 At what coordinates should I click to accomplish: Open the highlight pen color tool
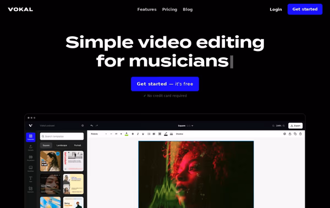click(166, 134)
